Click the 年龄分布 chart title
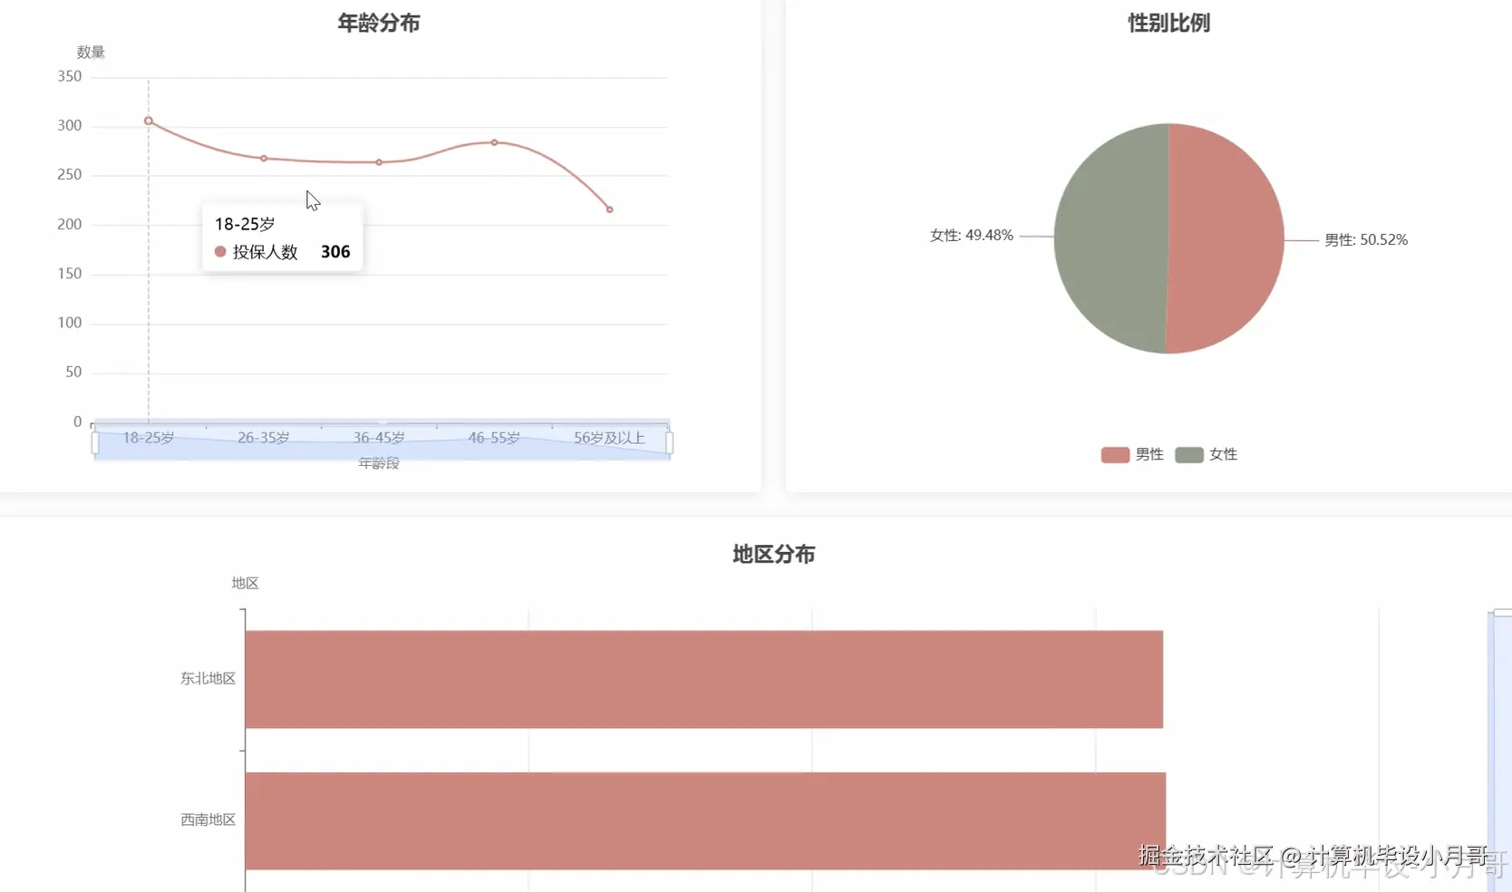 (380, 23)
